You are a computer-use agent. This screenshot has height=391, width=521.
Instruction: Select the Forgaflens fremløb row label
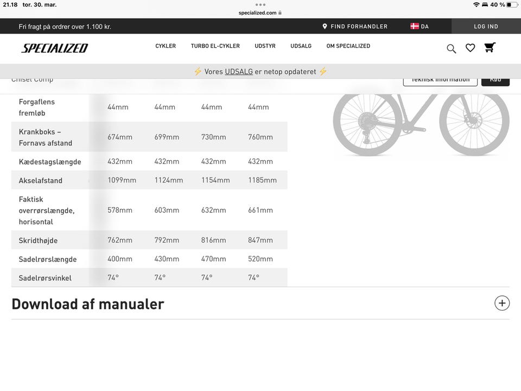point(37,108)
